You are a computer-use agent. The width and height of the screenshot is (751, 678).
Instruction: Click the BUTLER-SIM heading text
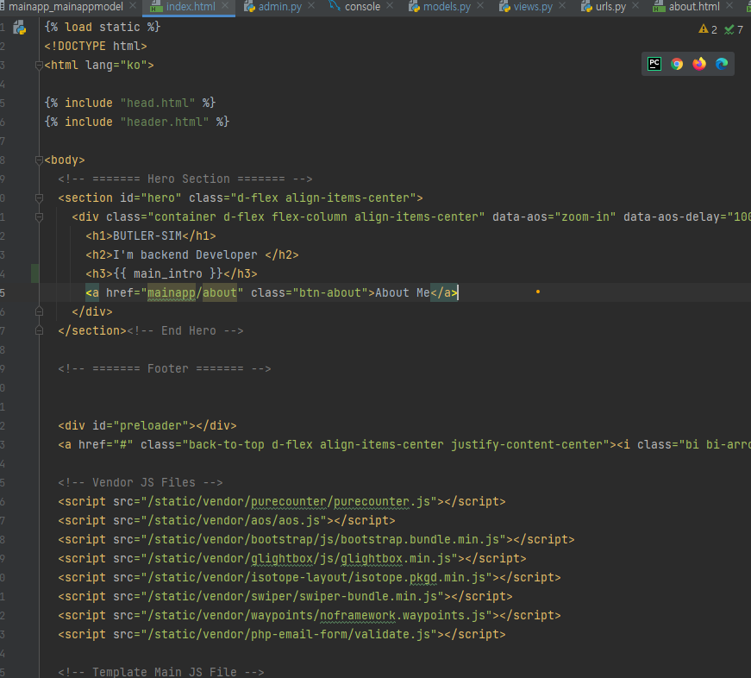[147, 235]
